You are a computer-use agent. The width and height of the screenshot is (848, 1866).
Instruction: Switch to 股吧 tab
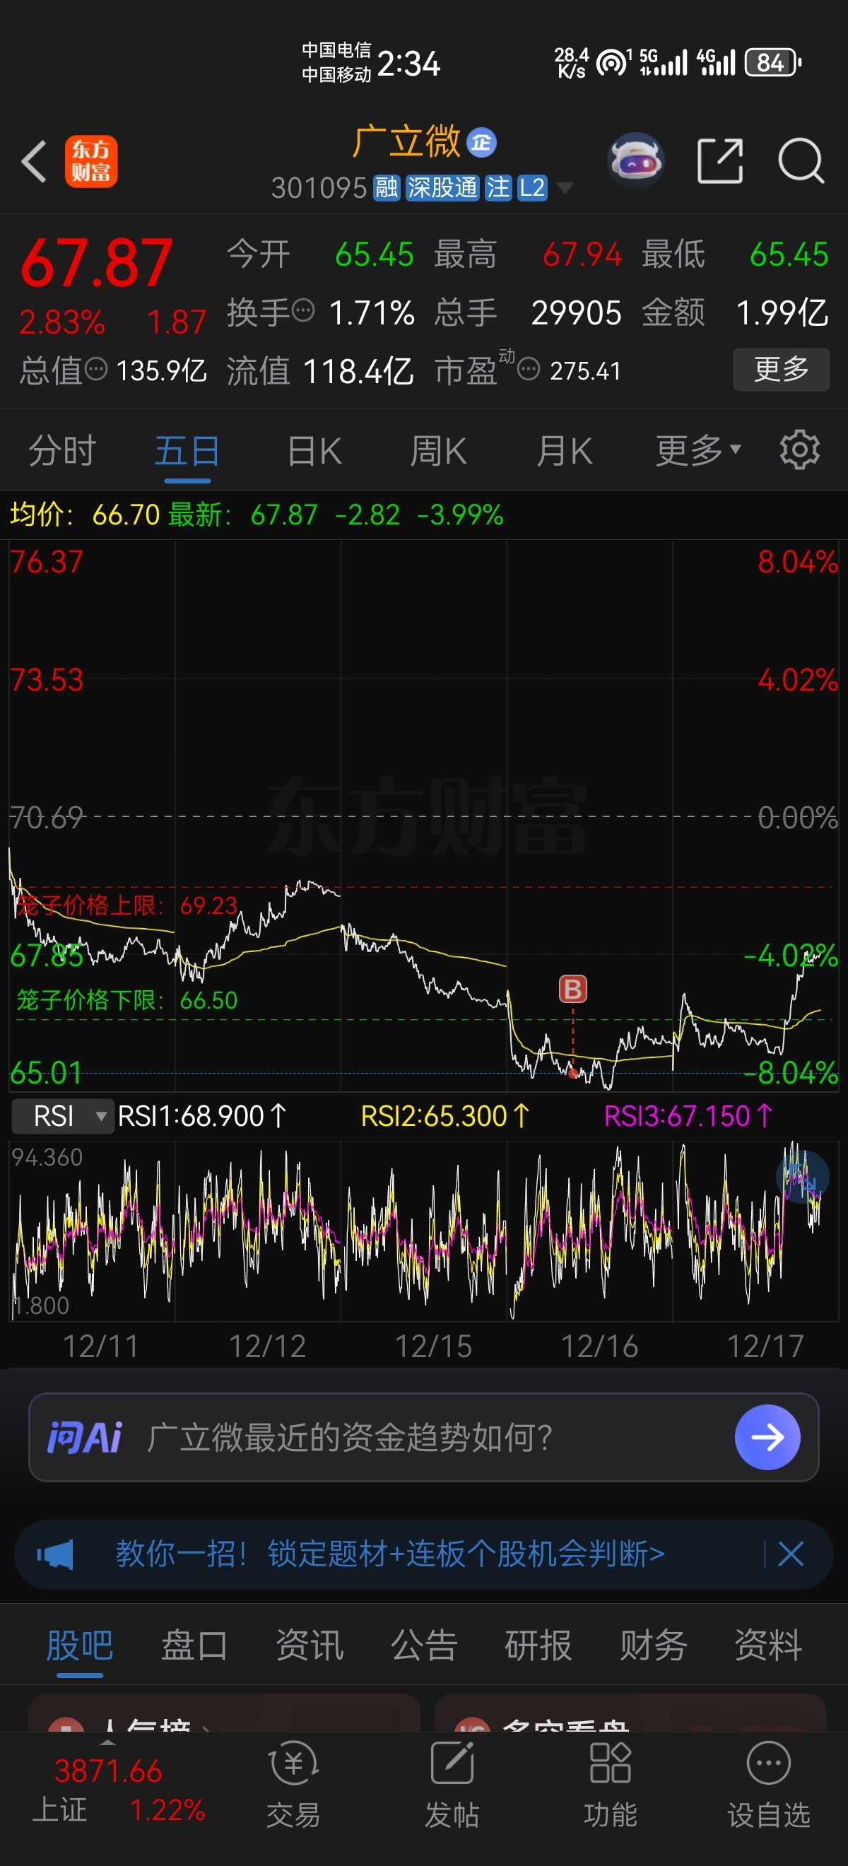pos(80,1645)
